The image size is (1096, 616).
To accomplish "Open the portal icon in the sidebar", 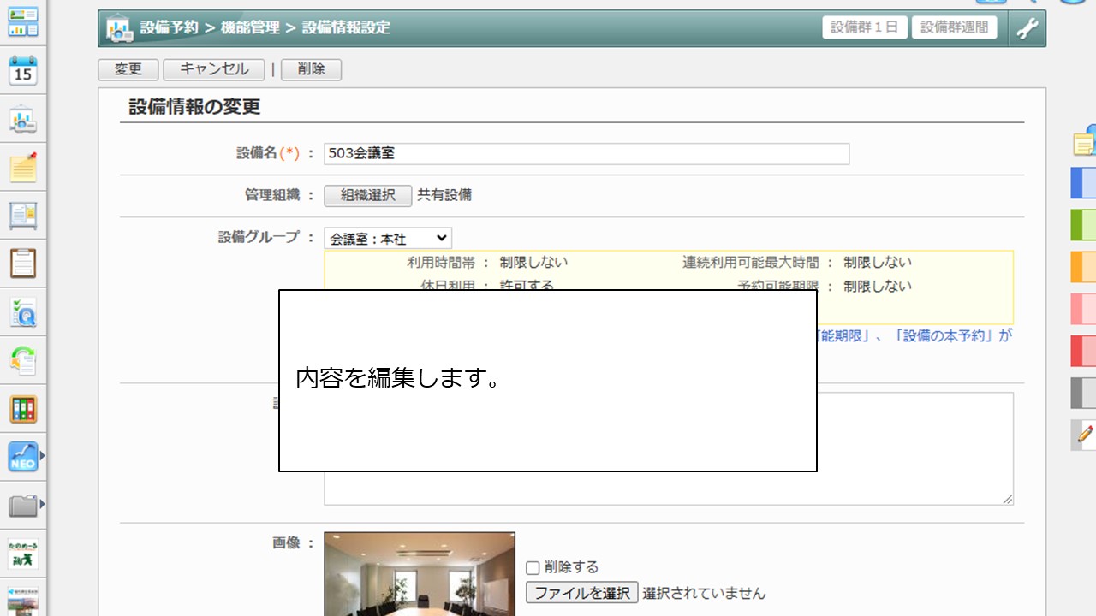I will click(x=23, y=21).
